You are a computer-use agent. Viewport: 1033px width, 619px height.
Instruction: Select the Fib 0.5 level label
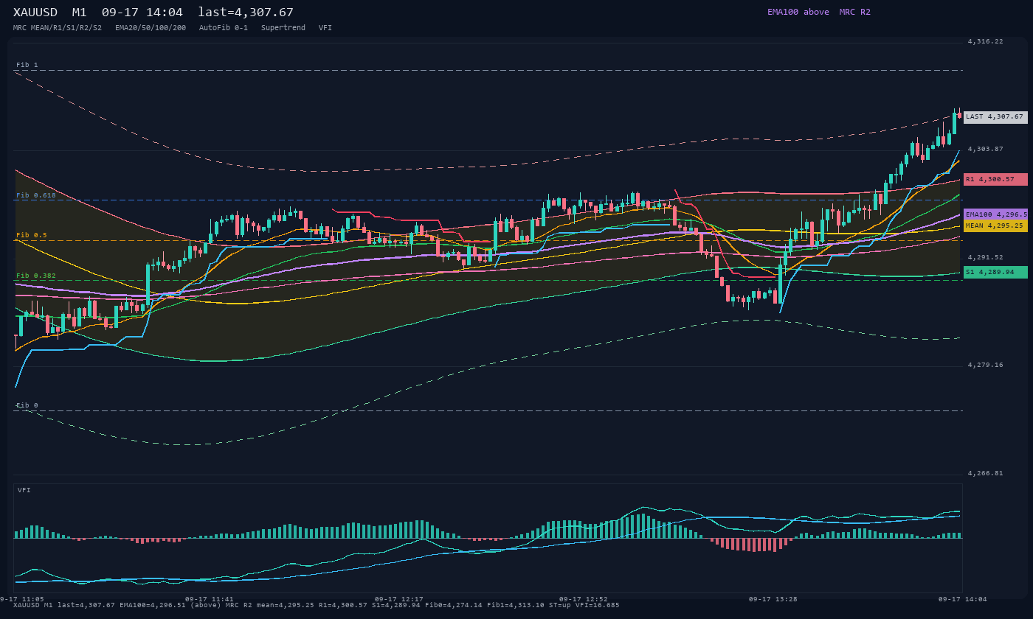(x=32, y=235)
